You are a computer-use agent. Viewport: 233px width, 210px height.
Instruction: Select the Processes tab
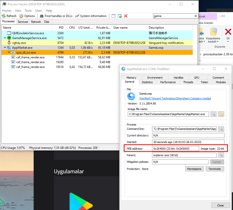(8, 22)
